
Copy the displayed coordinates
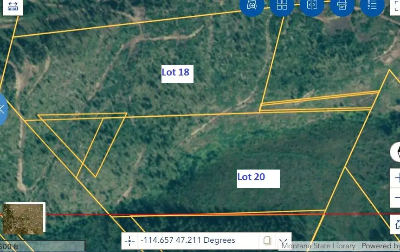point(267,240)
